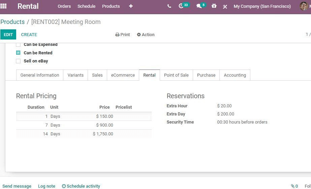311x189 pixels.
Task: Click Log note link
Action: 46,186
